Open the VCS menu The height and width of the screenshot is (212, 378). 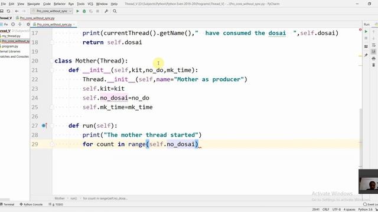tap(90, 4)
